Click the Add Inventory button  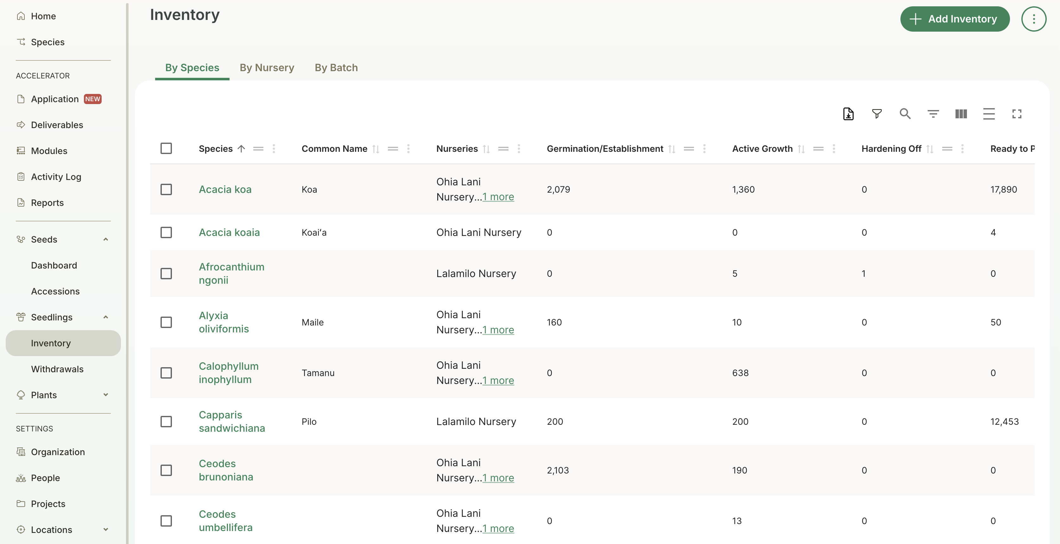955,19
